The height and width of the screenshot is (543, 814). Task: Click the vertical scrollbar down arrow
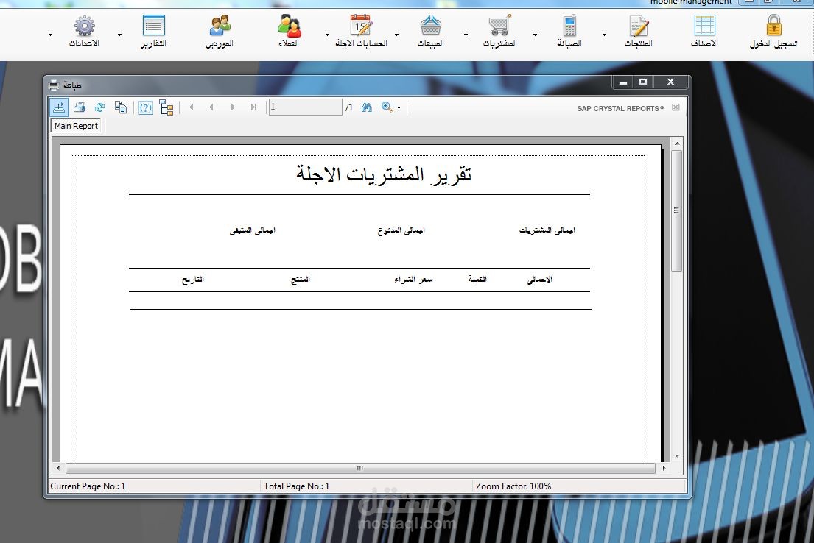[676, 456]
